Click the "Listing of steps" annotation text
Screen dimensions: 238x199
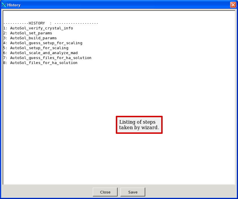pyautogui.click(x=137, y=122)
